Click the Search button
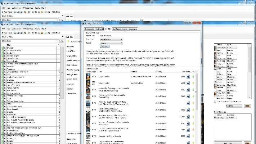This screenshot has width=256, height=144. coord(105,46)
